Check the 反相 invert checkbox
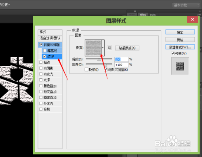 (86, 69)
